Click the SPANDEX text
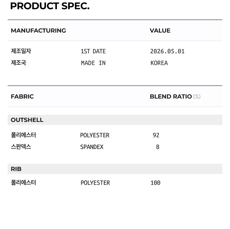230x229 pixels. 92,147
